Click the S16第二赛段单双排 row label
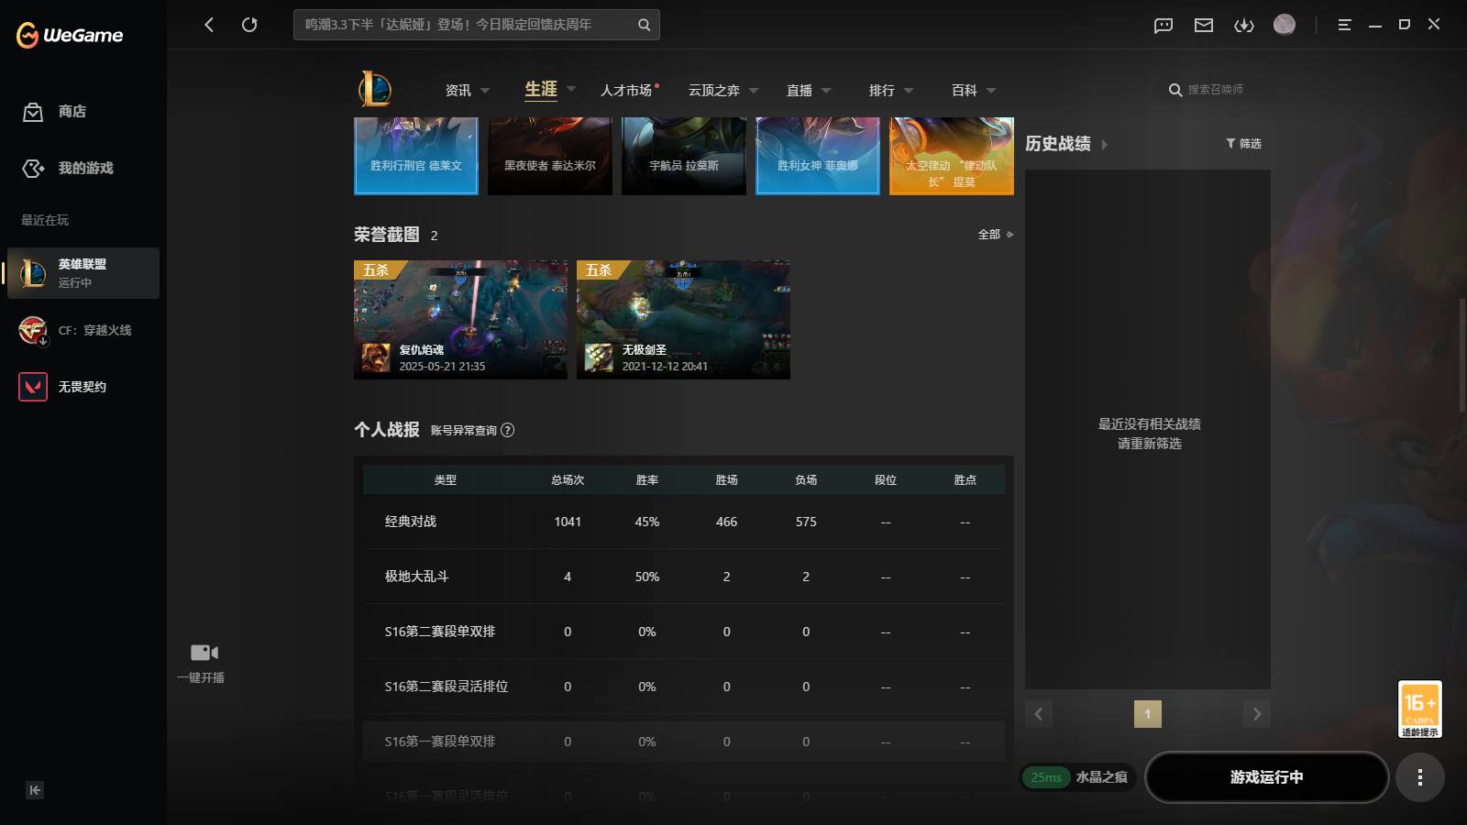 (x=440, y=632)
